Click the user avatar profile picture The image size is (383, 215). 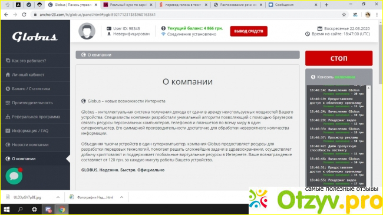(87, 31)
